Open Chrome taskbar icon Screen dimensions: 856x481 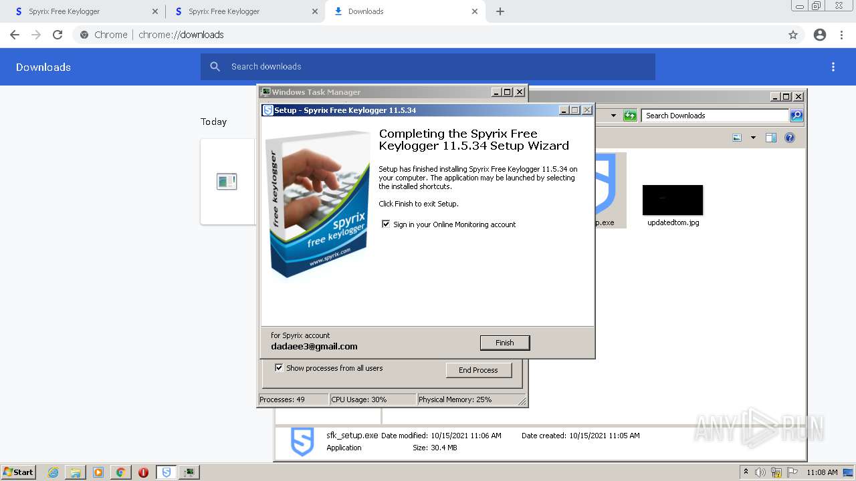click(120, 472)
